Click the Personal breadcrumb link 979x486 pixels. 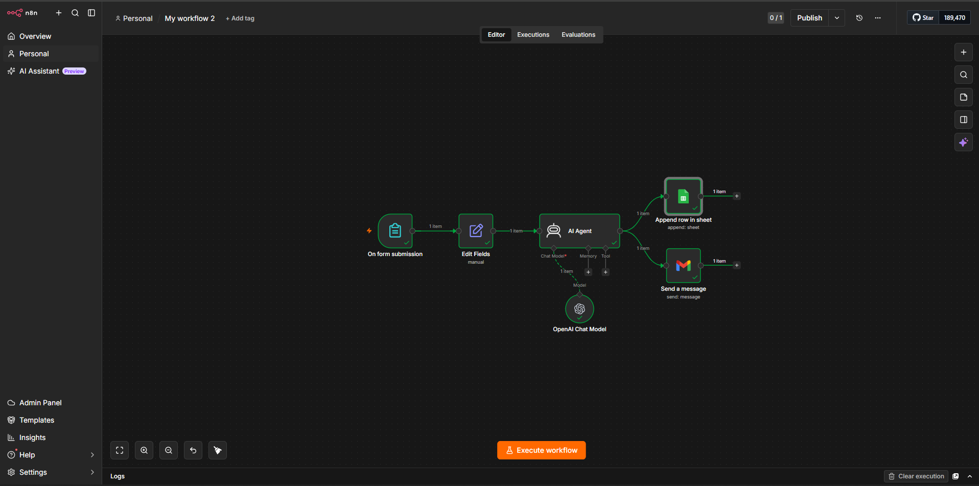(134, 18)
